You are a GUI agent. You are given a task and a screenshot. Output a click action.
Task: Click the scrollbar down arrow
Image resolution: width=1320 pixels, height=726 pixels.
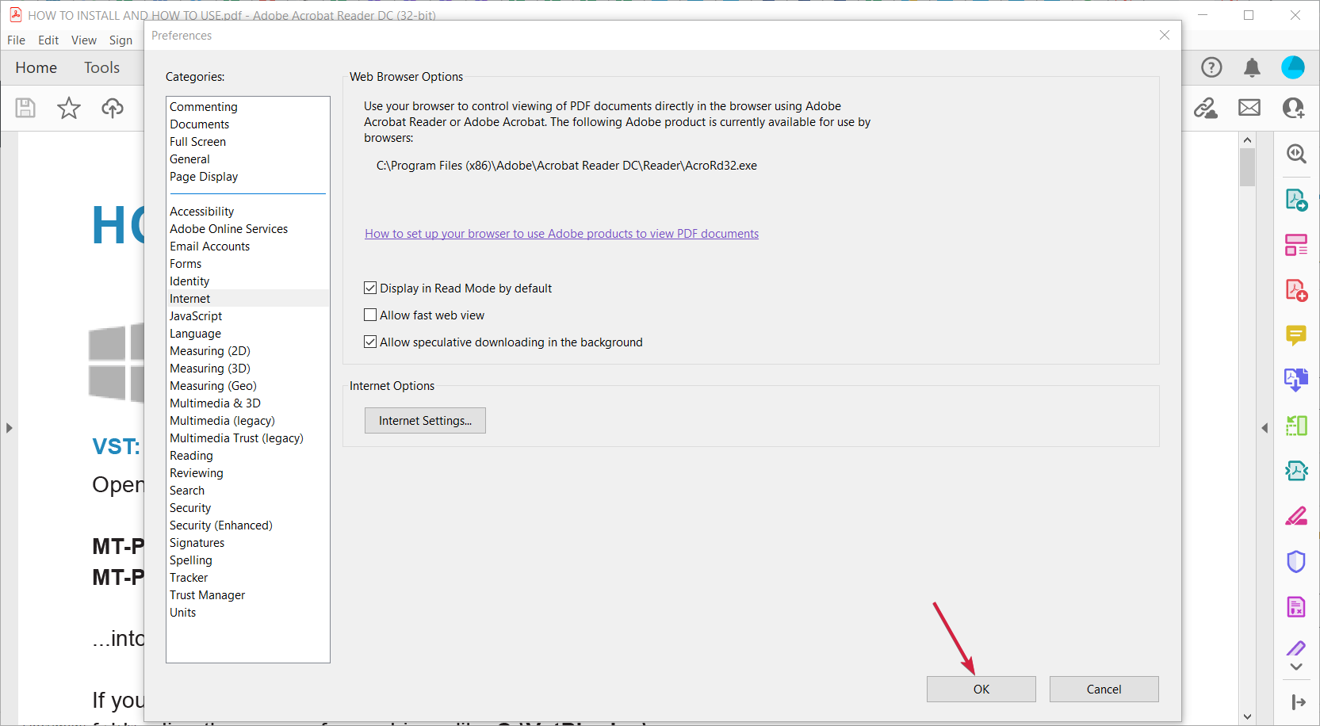click(1248, 716)
